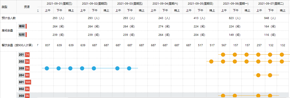The image size is (290, 98).
Task: Click room 201's orange dot on 09-07 上午
Action: pos(258,55)
